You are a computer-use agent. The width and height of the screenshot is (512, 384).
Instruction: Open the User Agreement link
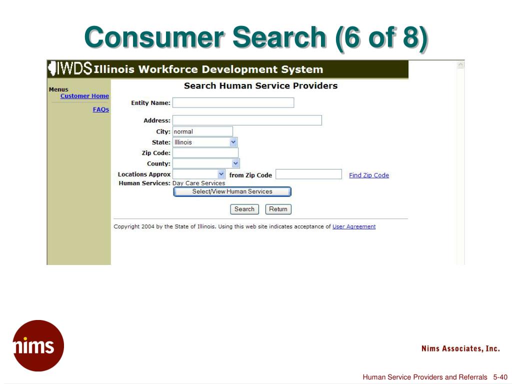[354, 226]
